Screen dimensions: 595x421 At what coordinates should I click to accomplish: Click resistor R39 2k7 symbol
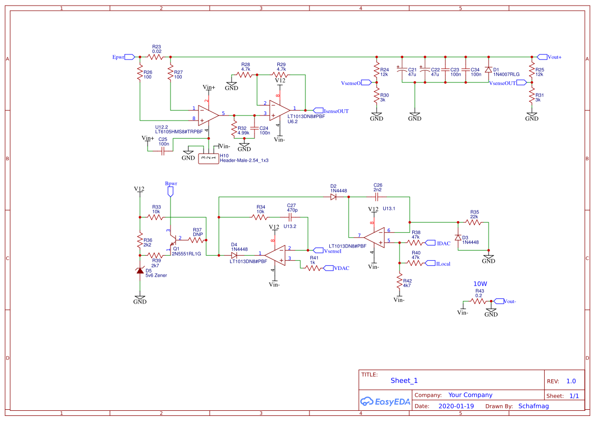[155, 255]
